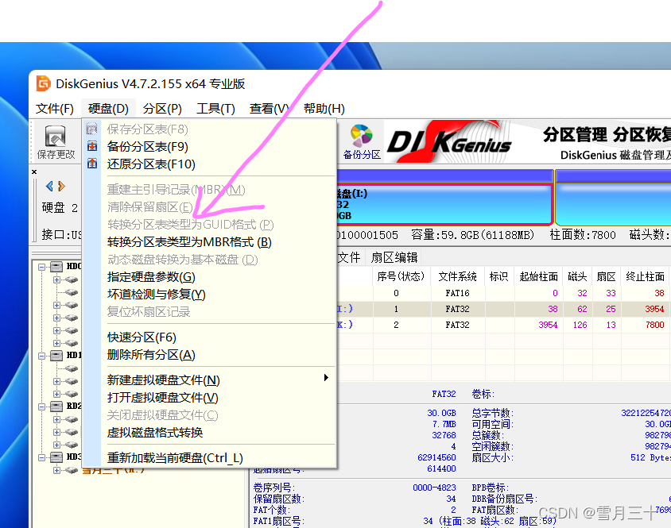Click the next disk orange right arrow
This screenshot has width=671, height=528.
60,187
